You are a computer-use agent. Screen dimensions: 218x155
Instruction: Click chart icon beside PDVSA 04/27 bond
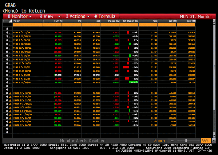pyautogui.click(x=10, y=118)
